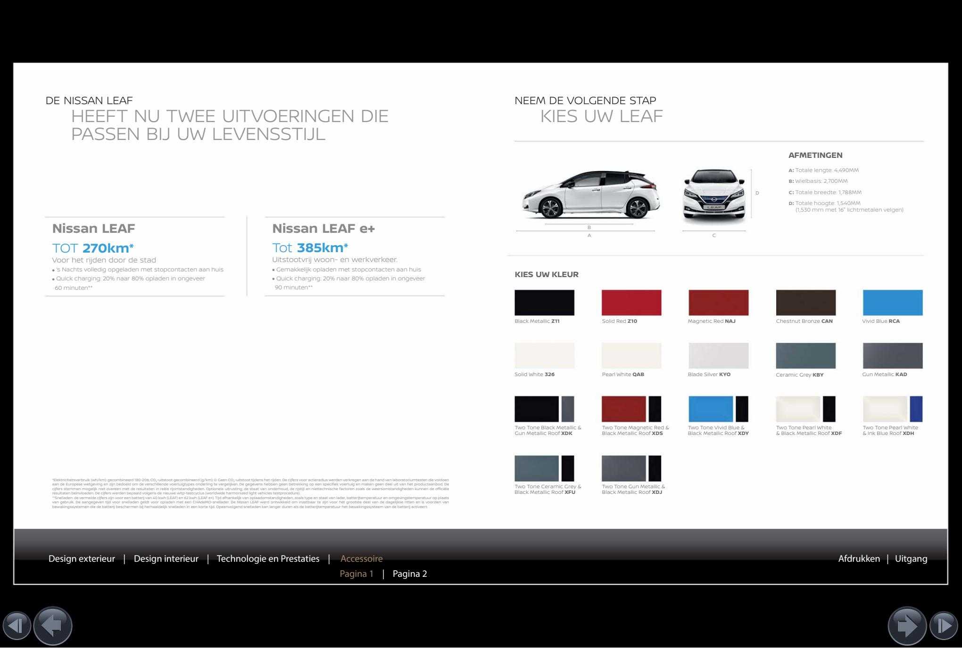Select Blade Silver KYO swatch

point(718,356)
